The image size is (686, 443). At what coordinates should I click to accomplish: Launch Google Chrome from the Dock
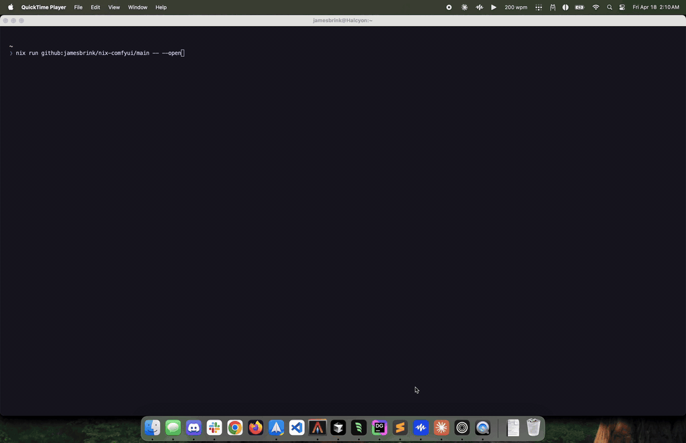tap(235, 428)
